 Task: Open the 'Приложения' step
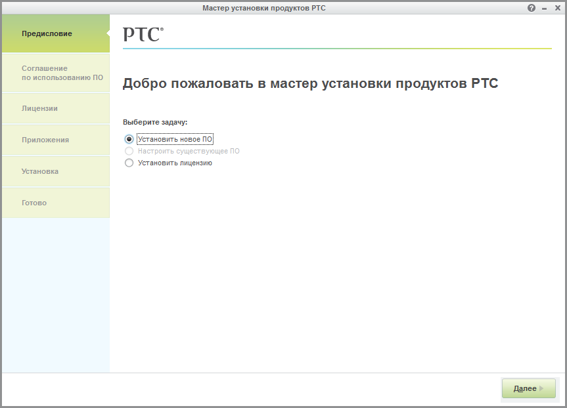tap(56, 140)
